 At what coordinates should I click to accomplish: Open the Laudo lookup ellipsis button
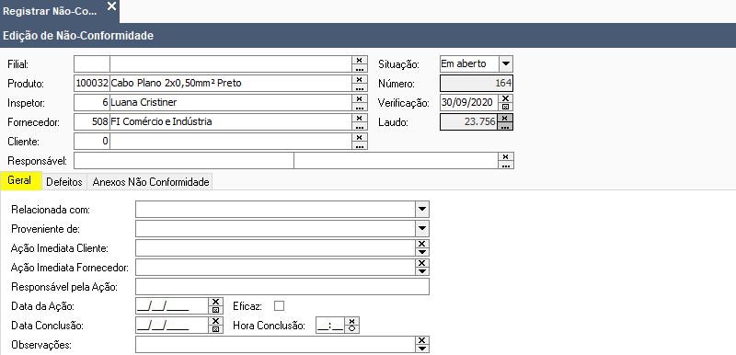click(x=505, y=126)
